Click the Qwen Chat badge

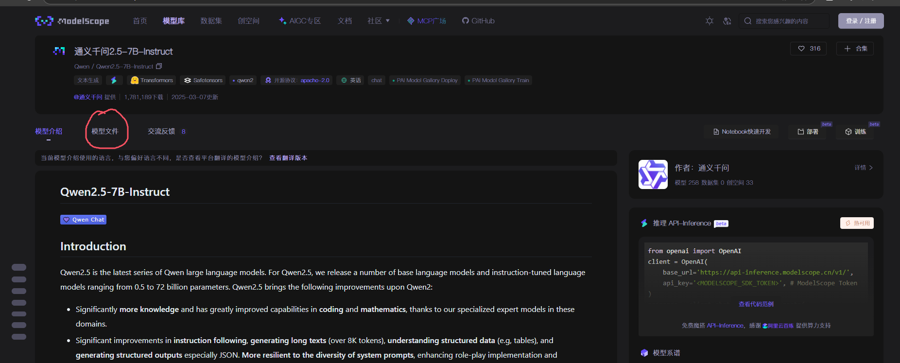pos(84,220)
